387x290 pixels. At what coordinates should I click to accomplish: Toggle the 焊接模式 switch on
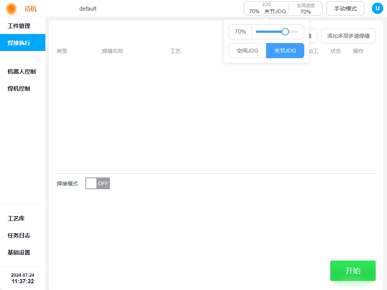98,184
